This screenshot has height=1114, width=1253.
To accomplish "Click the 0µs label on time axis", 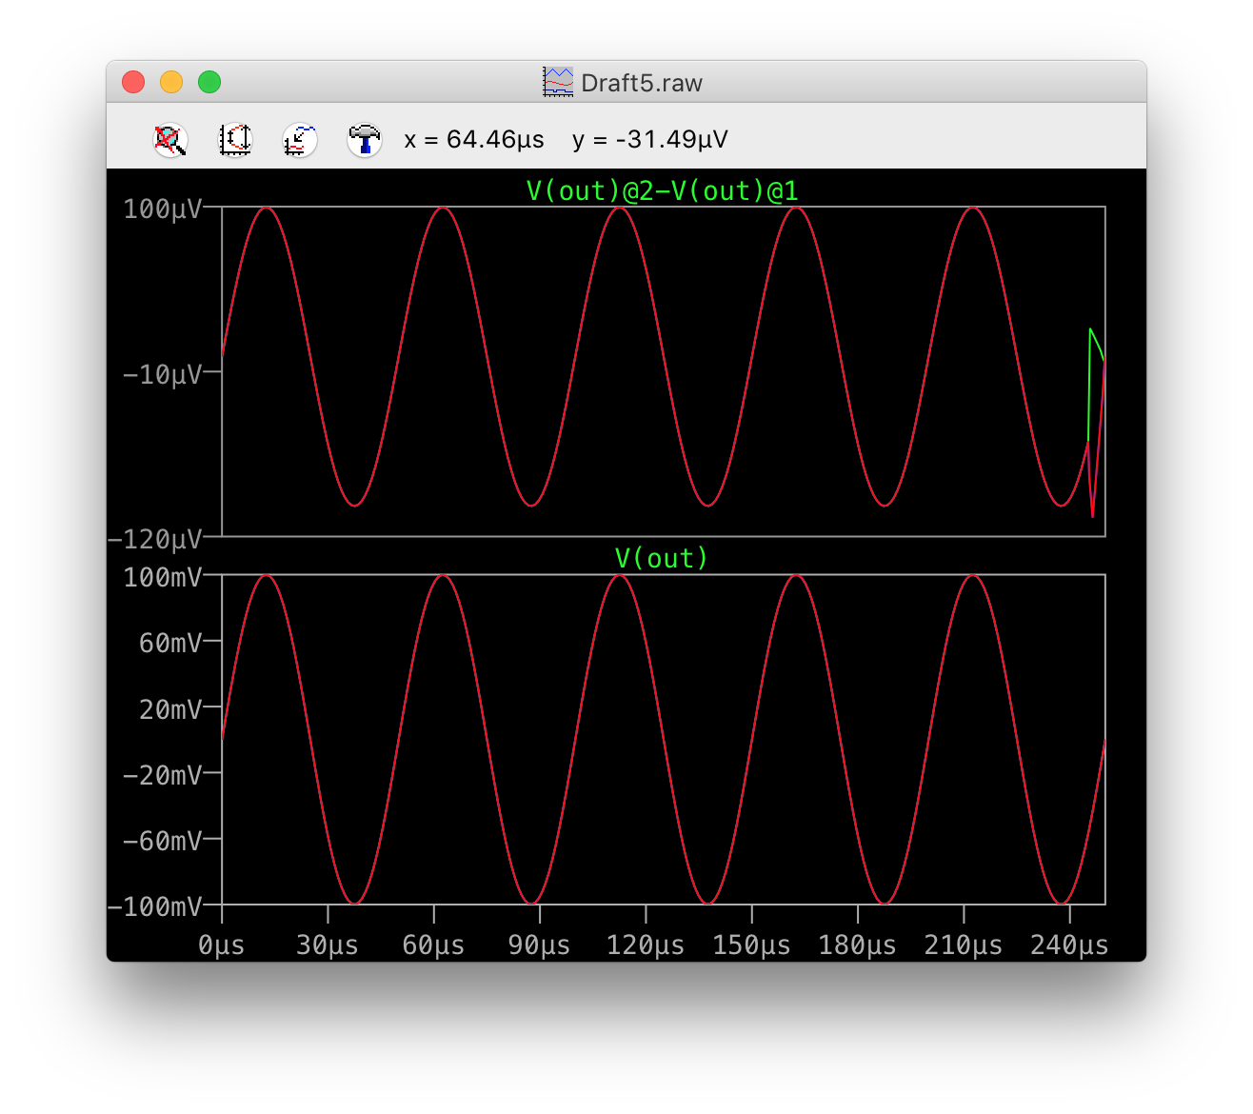I will (x=222, y=945).
